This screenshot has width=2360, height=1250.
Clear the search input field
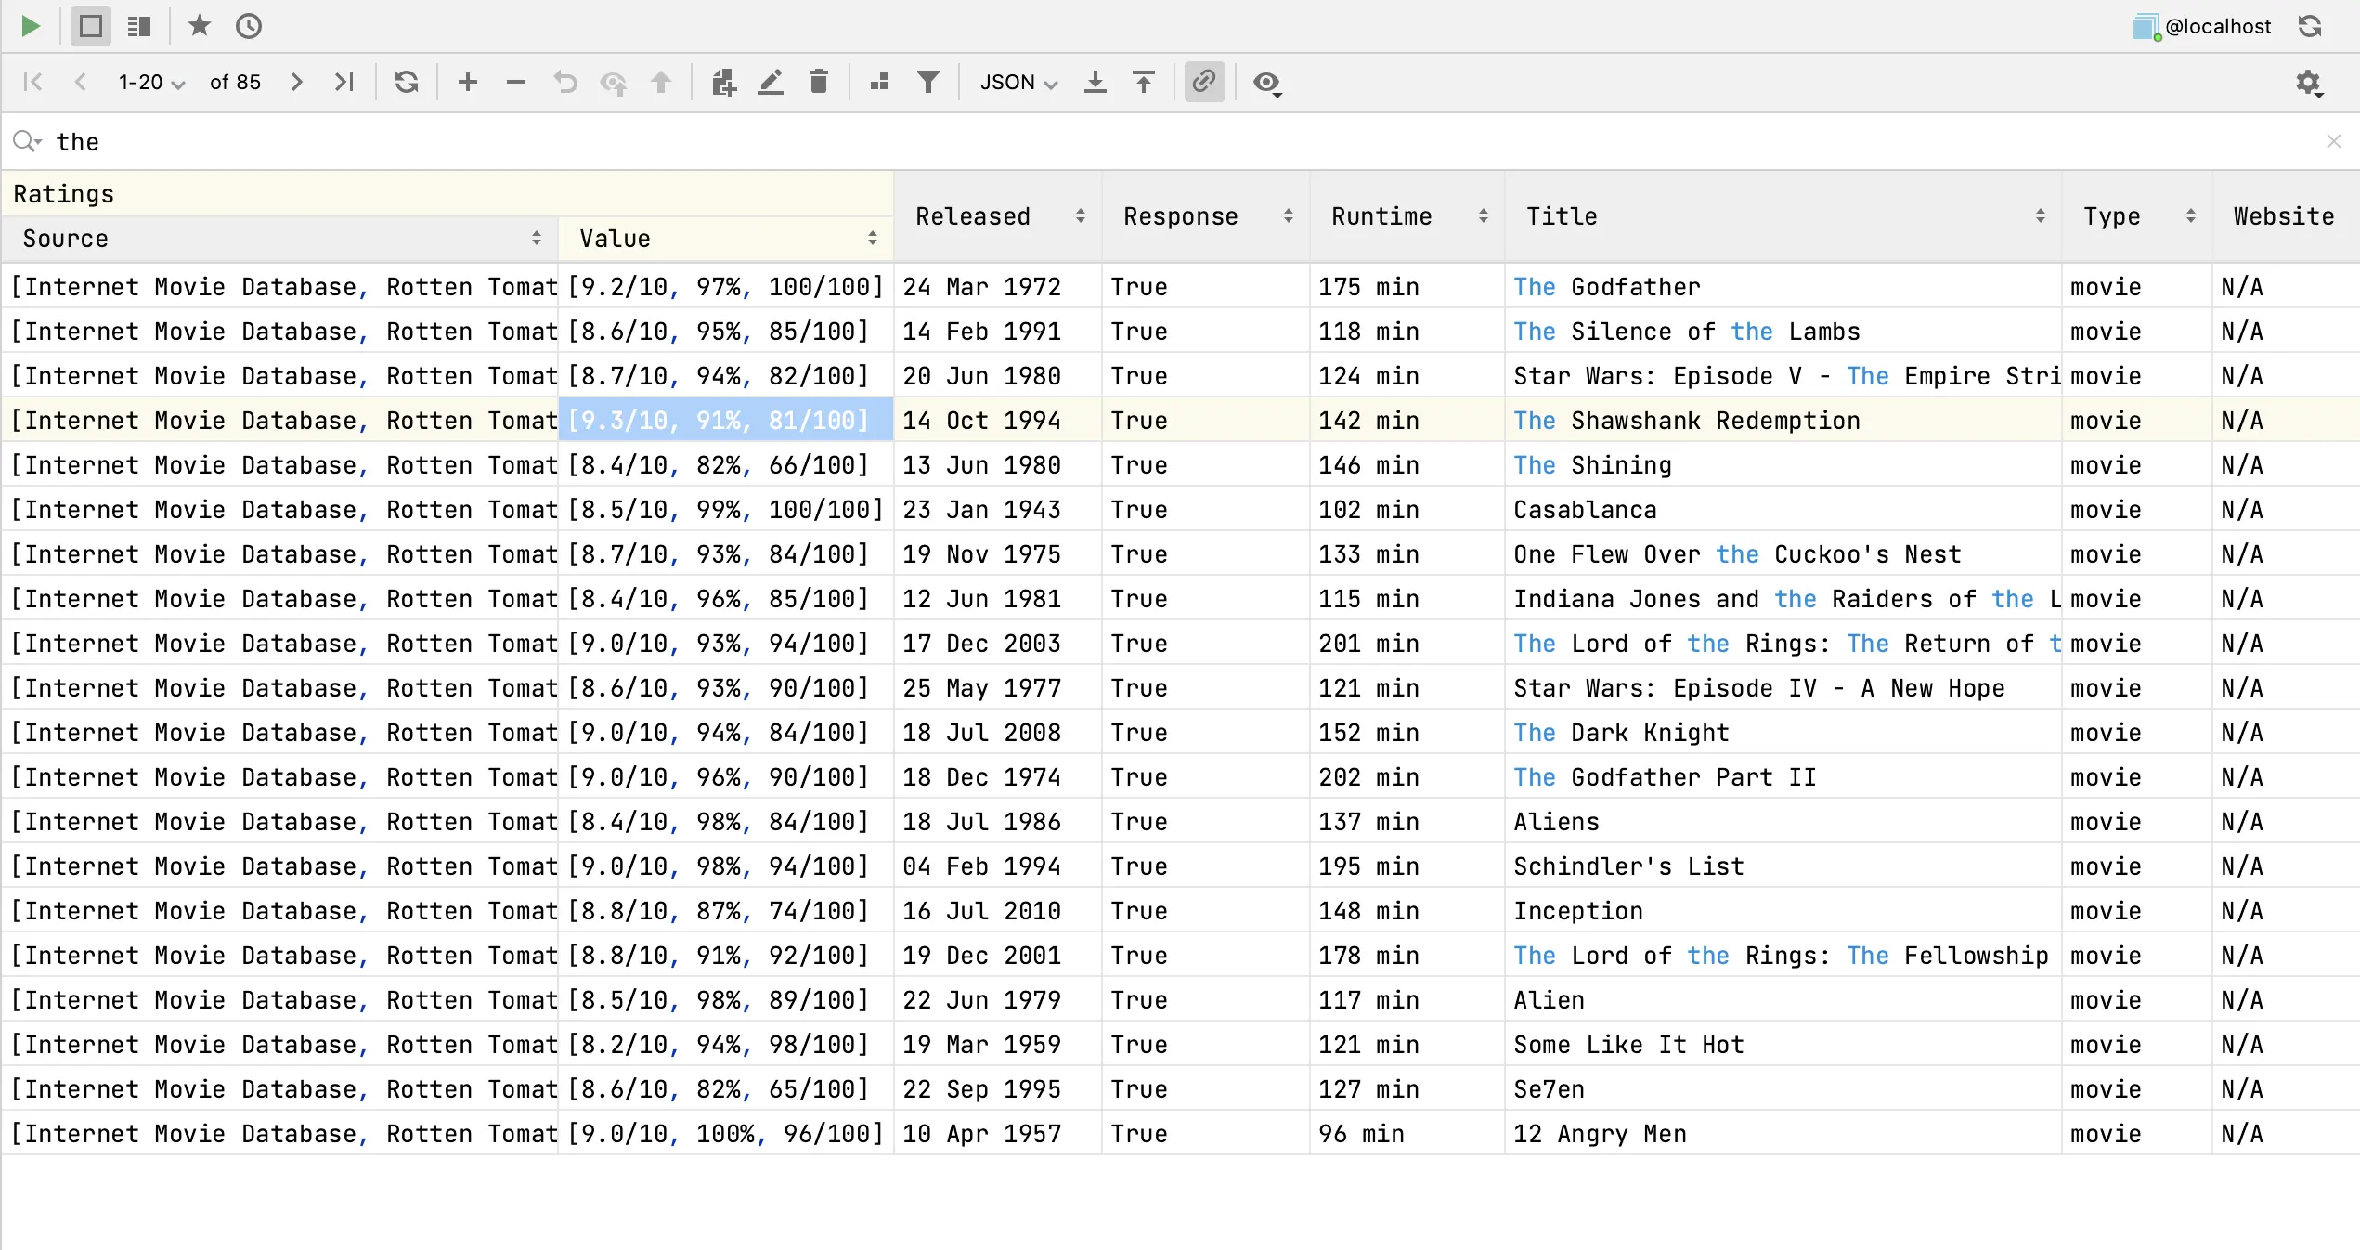coord(2333,142)
